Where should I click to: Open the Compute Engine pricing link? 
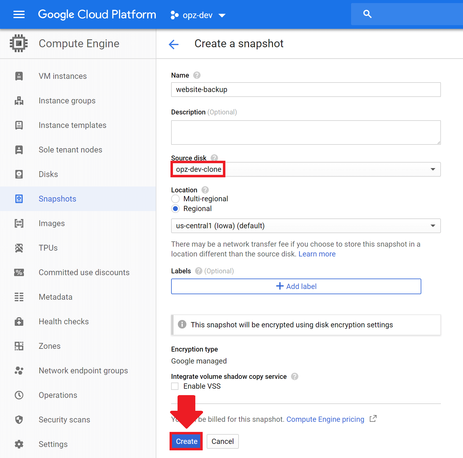click(325, 419)
